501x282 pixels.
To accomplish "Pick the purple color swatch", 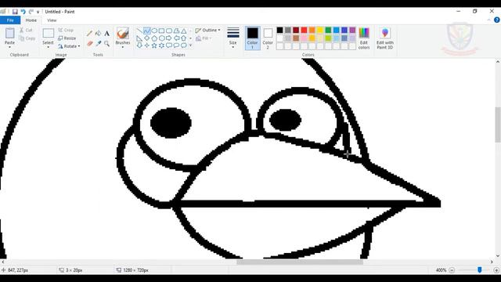I will (x=352, y=30).
